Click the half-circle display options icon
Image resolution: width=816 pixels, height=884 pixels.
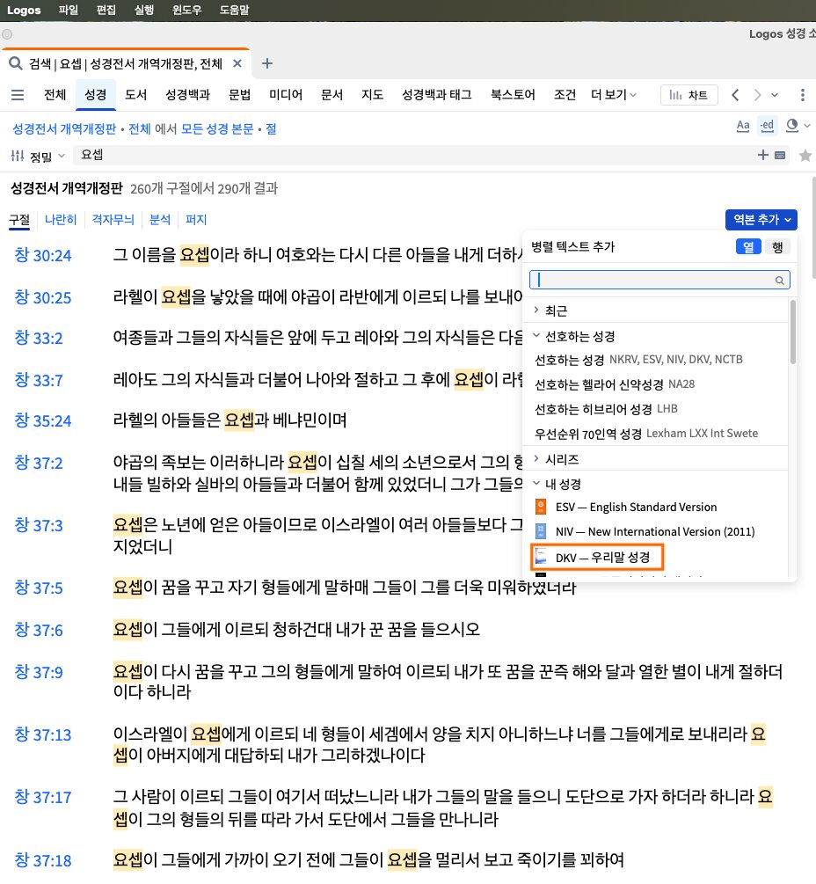coord(791,125)
